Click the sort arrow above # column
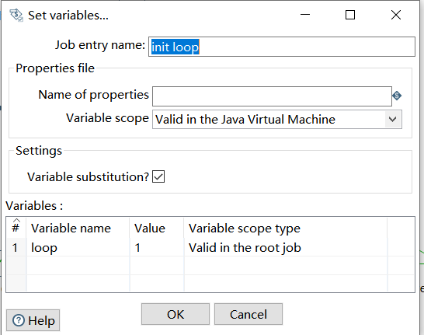424x335 pixels. click(x=16, y=220)
